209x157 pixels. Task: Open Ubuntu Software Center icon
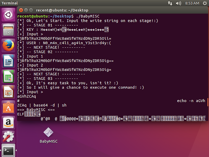click(x=8, y=107)
